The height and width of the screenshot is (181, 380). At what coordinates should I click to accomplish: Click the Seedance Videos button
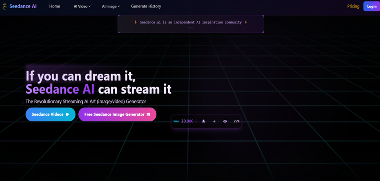[50, 114]
